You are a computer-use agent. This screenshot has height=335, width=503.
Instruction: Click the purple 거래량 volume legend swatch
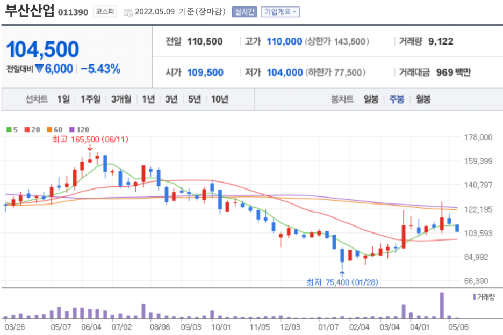click(x=475, y=297)
